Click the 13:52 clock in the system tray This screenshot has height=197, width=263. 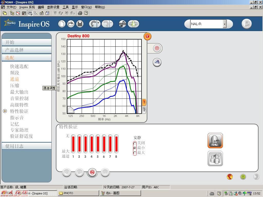coord(257,193)
